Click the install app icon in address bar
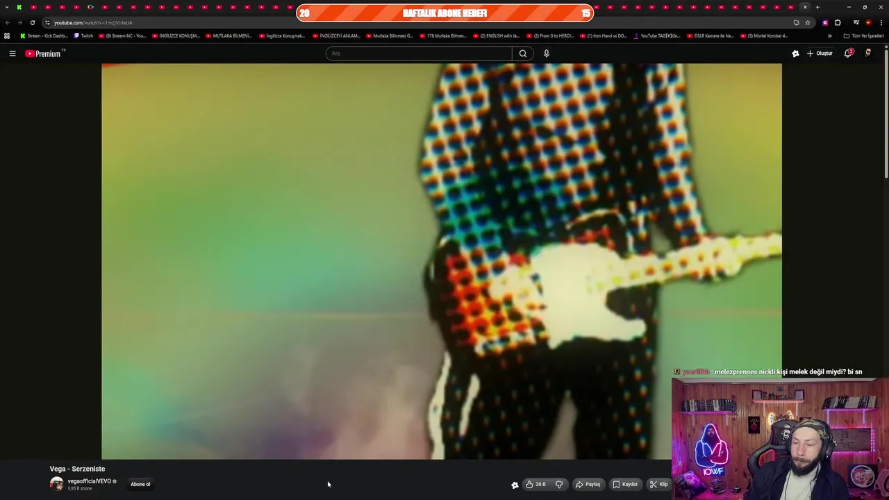The width and height of the screenshot is (889, 500). tap(796, 22)
